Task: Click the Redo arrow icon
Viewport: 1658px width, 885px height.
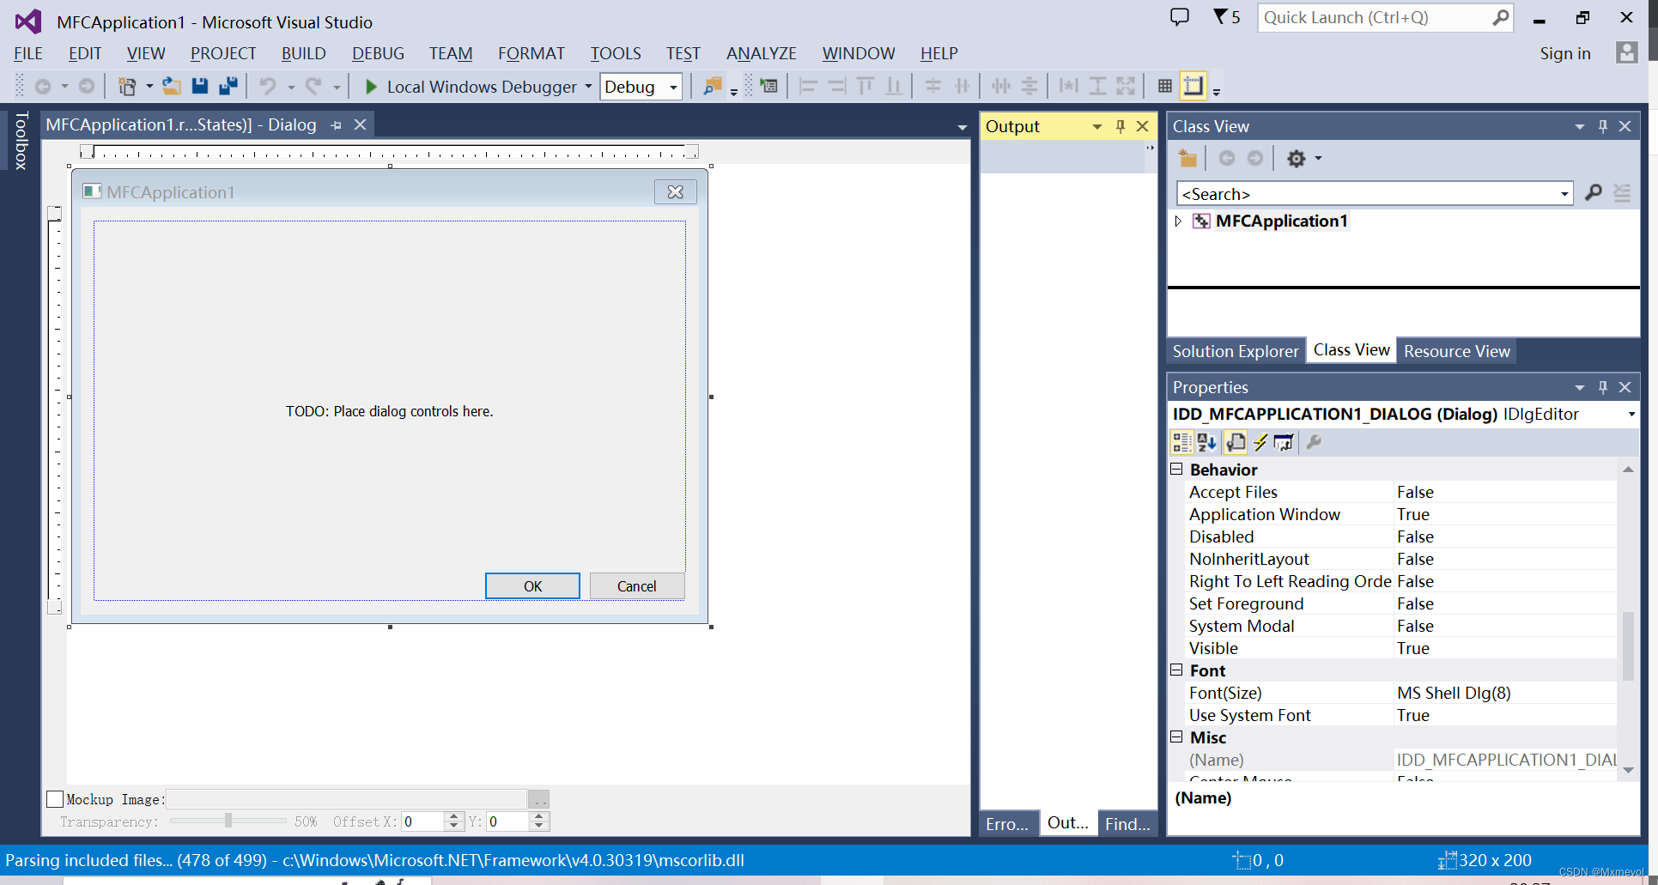Action: [313, 86]
